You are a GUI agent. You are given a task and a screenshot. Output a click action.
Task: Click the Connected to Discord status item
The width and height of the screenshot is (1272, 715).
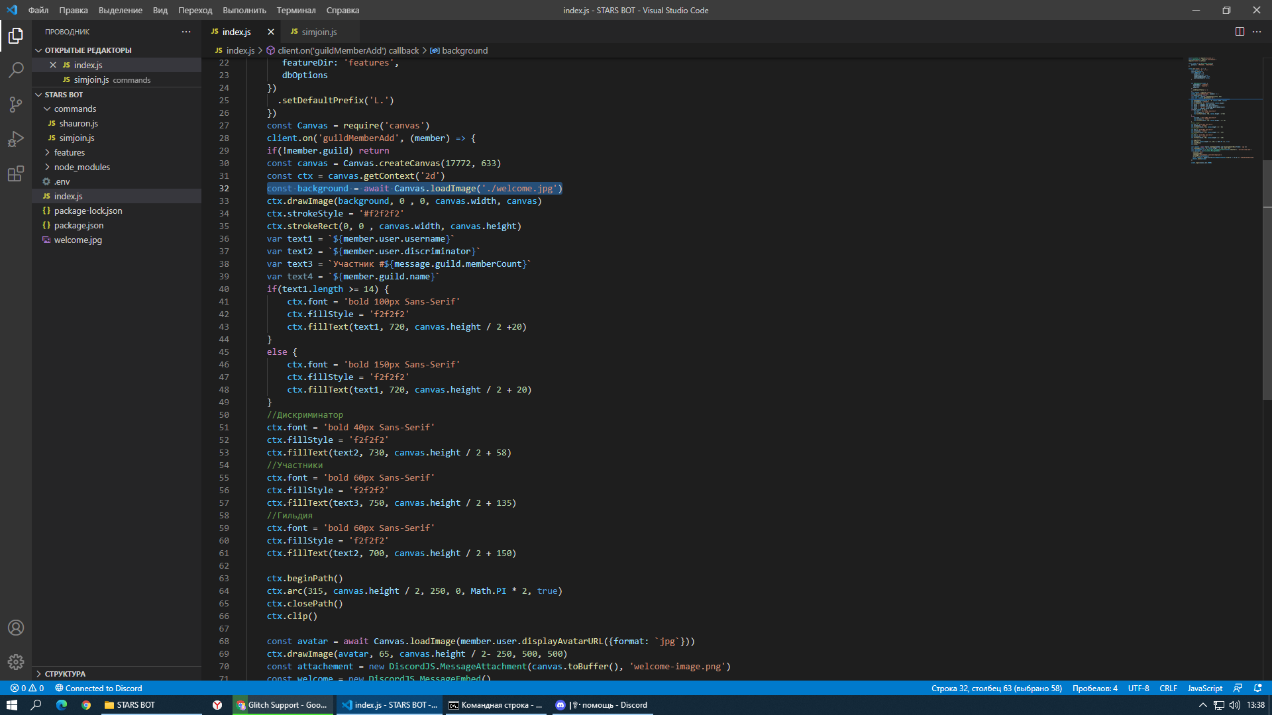click(x=98, y=688)
